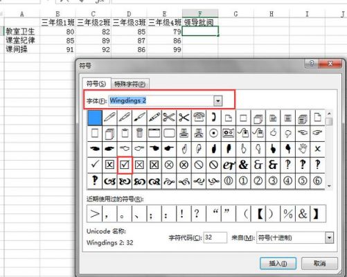Click column A header in spreadsheet

[22, 14]
